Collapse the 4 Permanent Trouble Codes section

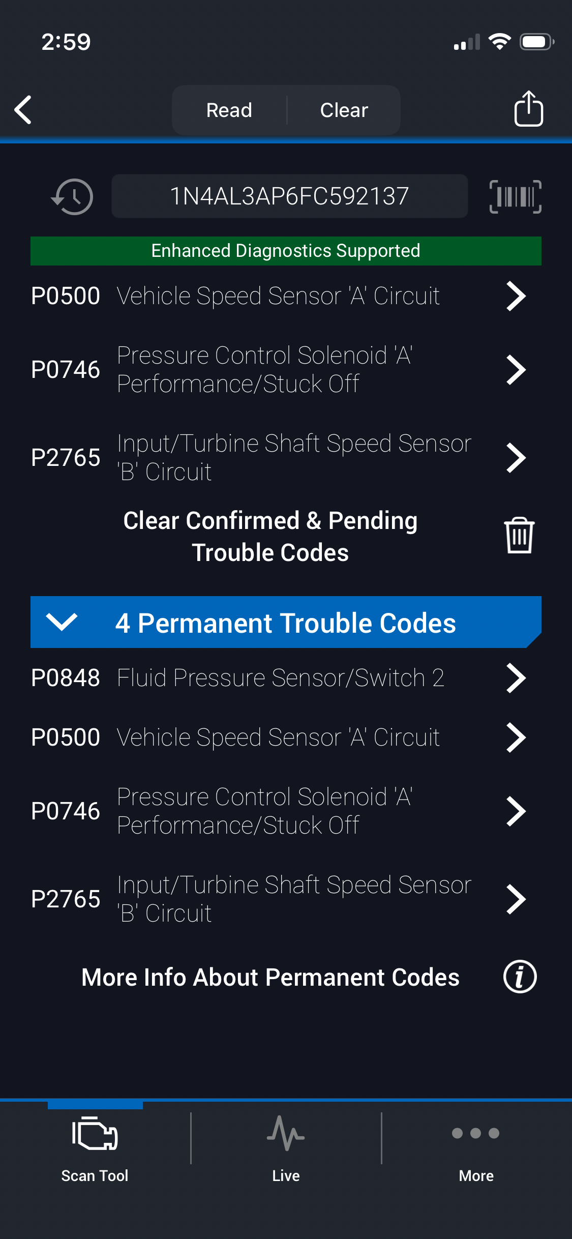(62, 622)
